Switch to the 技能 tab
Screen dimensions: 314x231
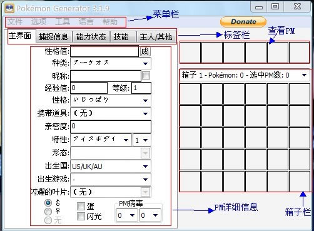click(123, 37)
